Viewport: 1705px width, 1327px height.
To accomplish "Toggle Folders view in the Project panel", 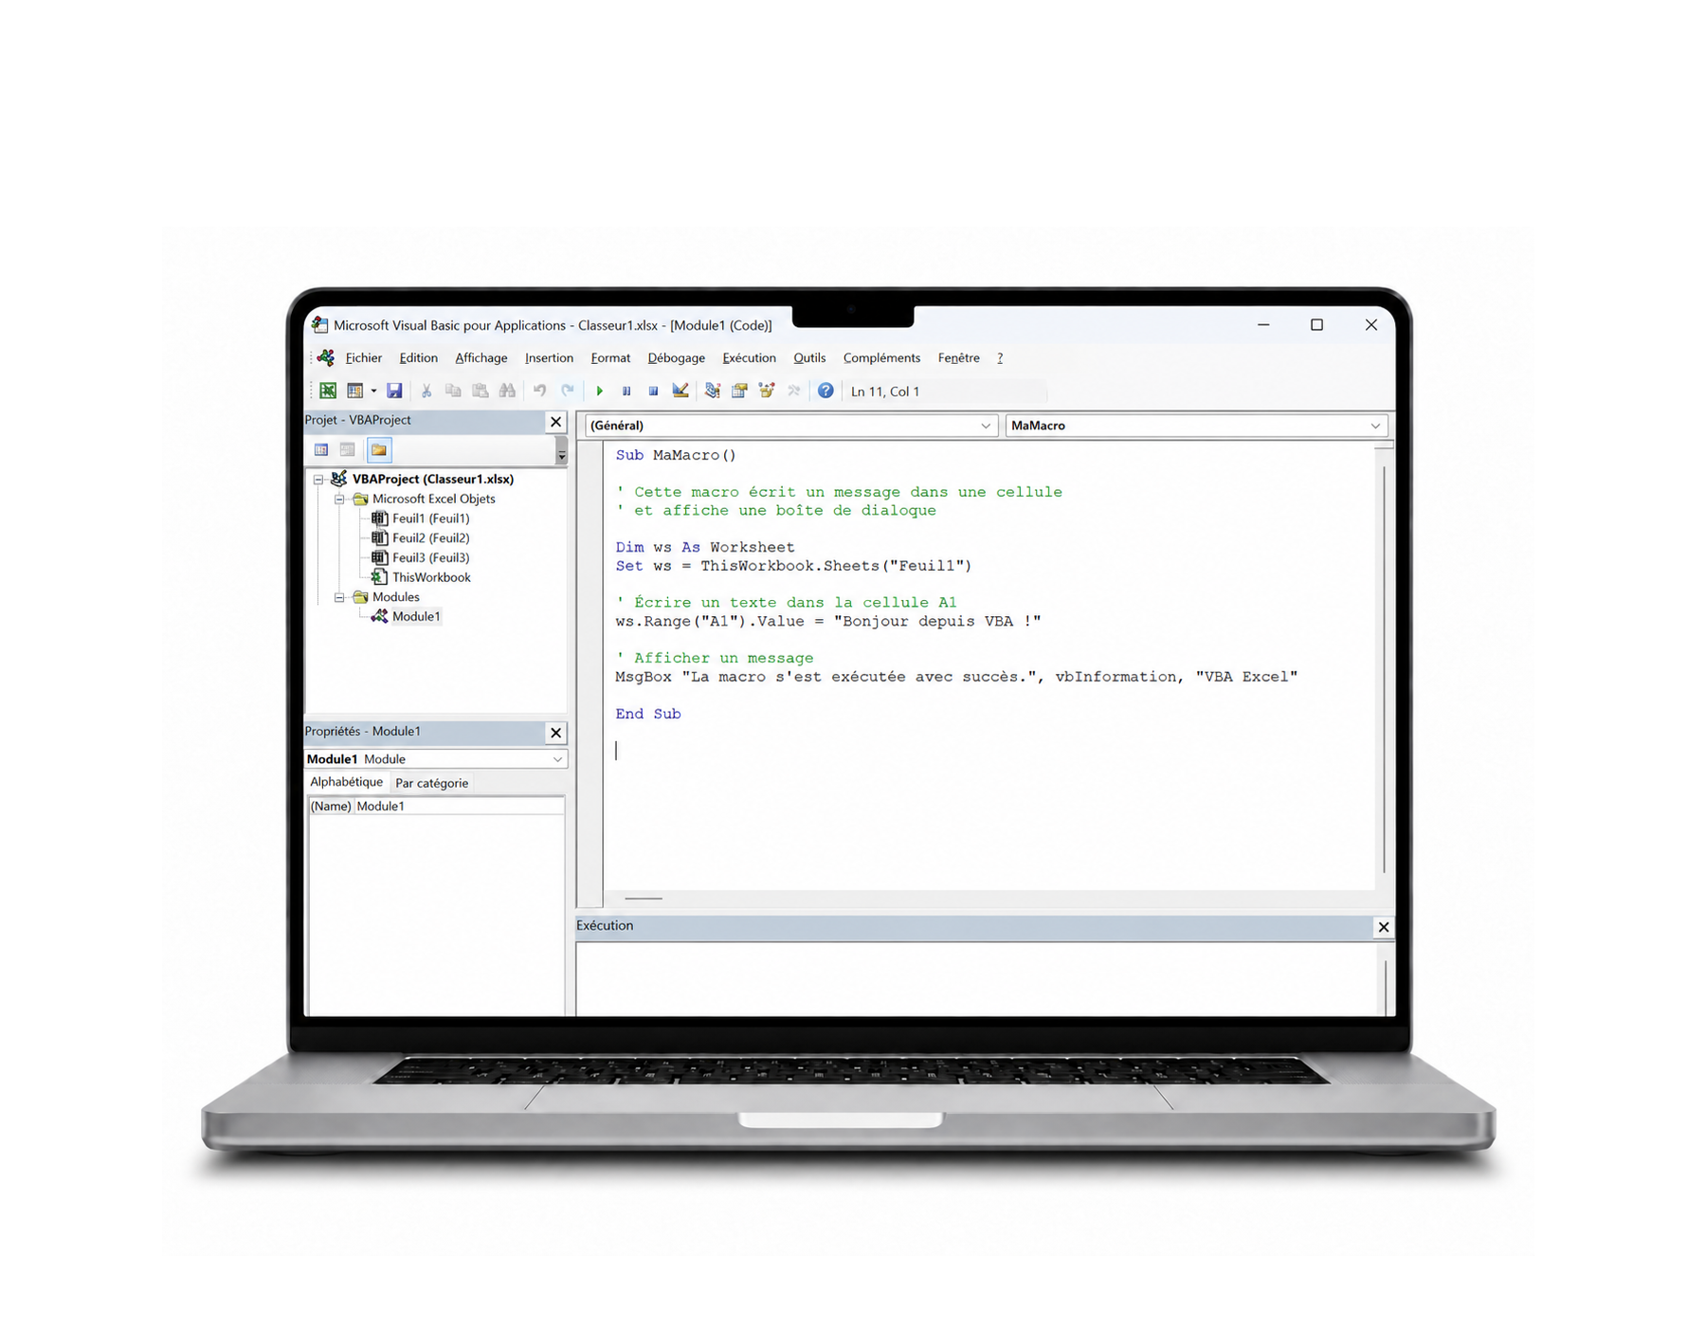I will coord(379,450).
